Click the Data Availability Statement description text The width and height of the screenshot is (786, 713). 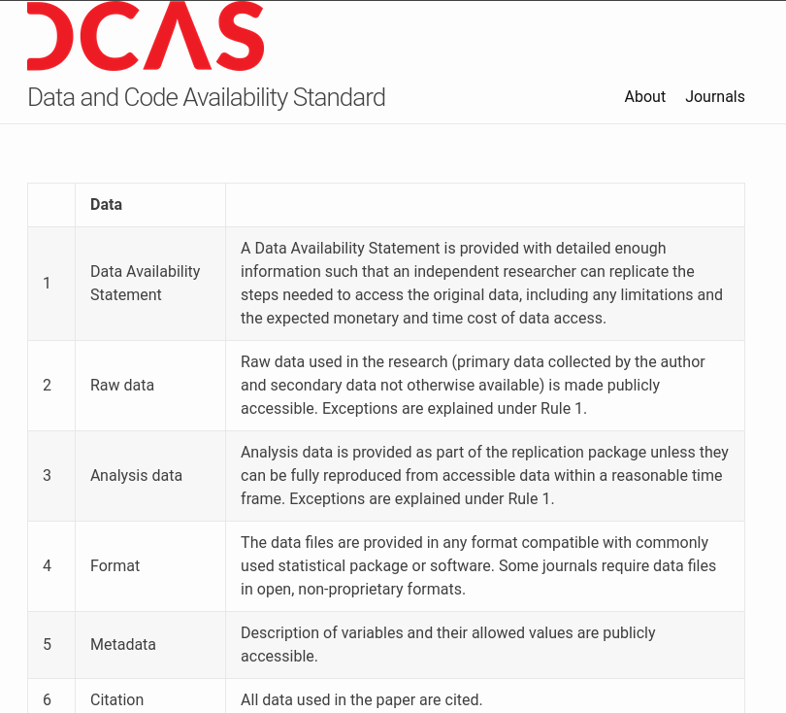(x=481, y=283)
